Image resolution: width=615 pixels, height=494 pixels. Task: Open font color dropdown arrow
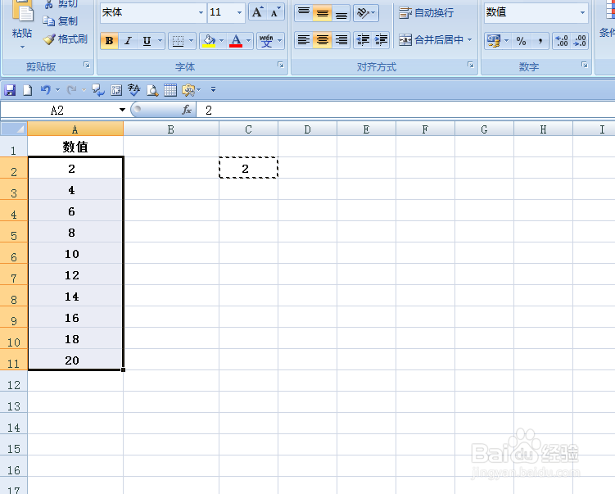tap(248, 41)
